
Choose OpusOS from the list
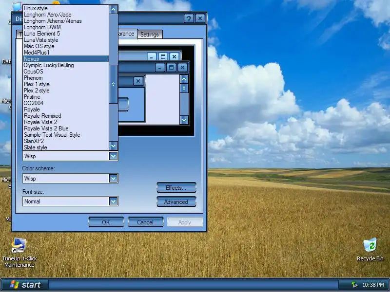tap(66, 72)
